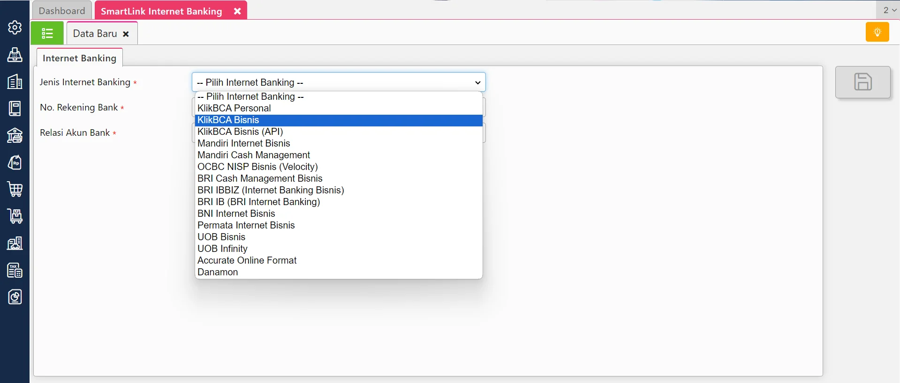This screenshot has width=900, height=383.
Task: Click the yellow lightbulb hint button
Action: click(x=877, y=32)
